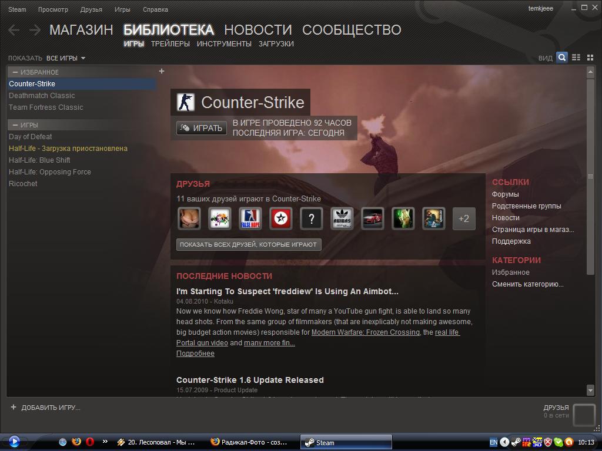
Task: Collapse the ИЗБРАННОЕ category
Action: pyautogui.click(x=15, y=72)
